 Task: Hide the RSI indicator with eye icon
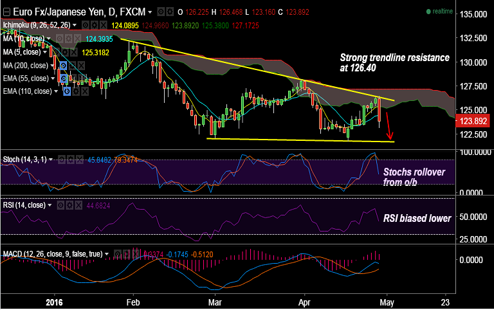tap(60, 205)
